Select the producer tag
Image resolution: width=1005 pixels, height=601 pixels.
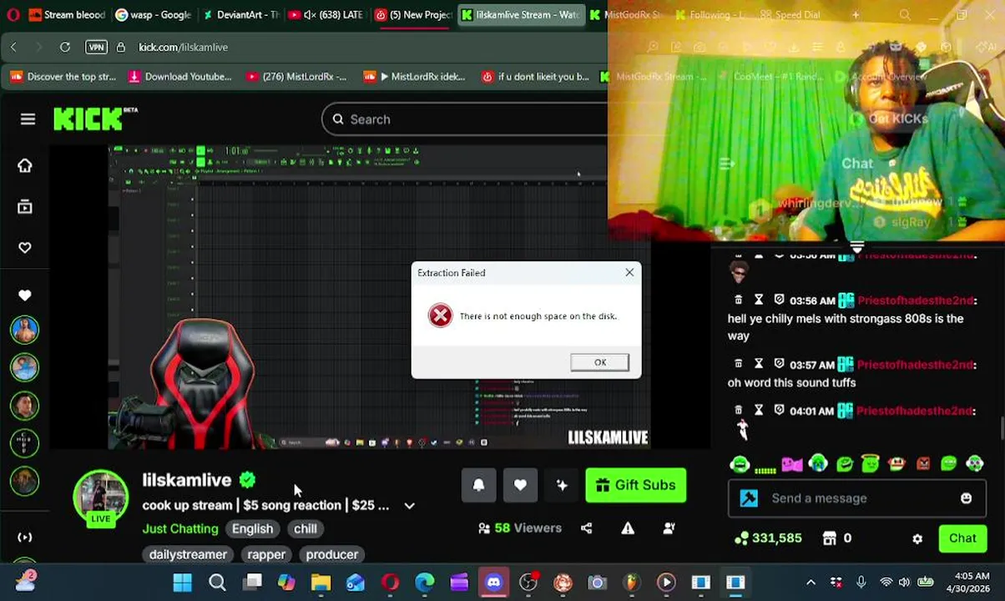[332, 554]
